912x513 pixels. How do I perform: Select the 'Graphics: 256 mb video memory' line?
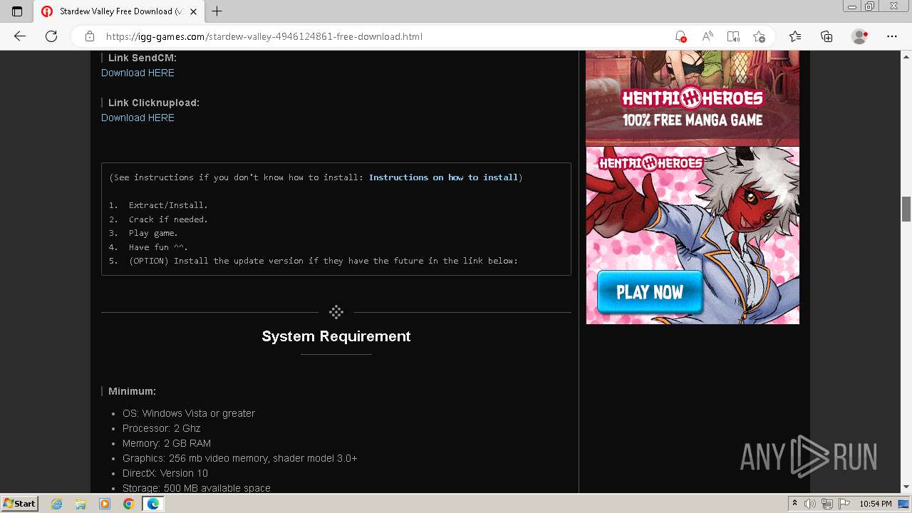240,458
